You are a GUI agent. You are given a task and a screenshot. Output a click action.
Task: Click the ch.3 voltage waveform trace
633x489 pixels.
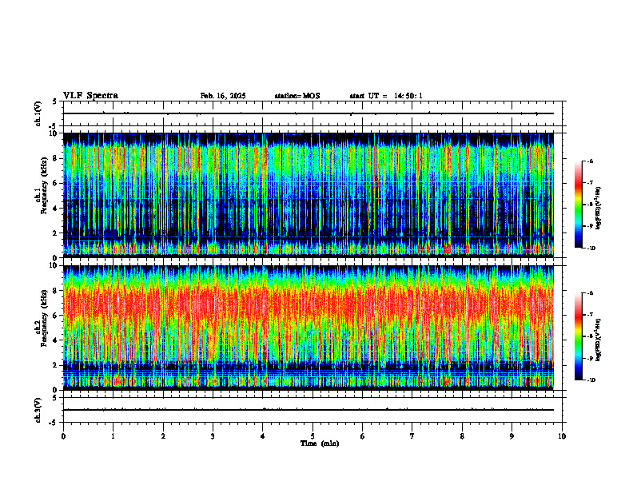309,410
